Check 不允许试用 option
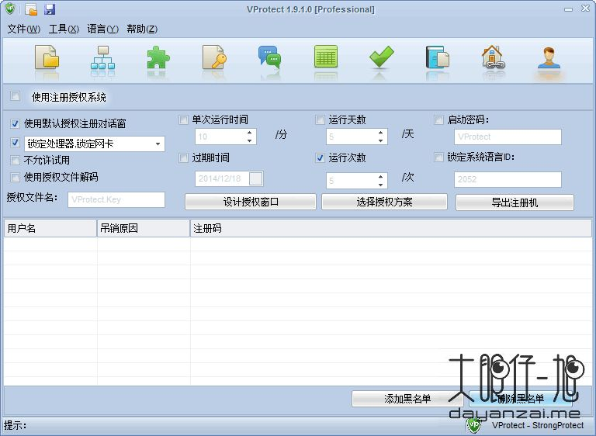The height and width of the screenshot is (436, 596). pyautogui.click(x=16, y=160)
